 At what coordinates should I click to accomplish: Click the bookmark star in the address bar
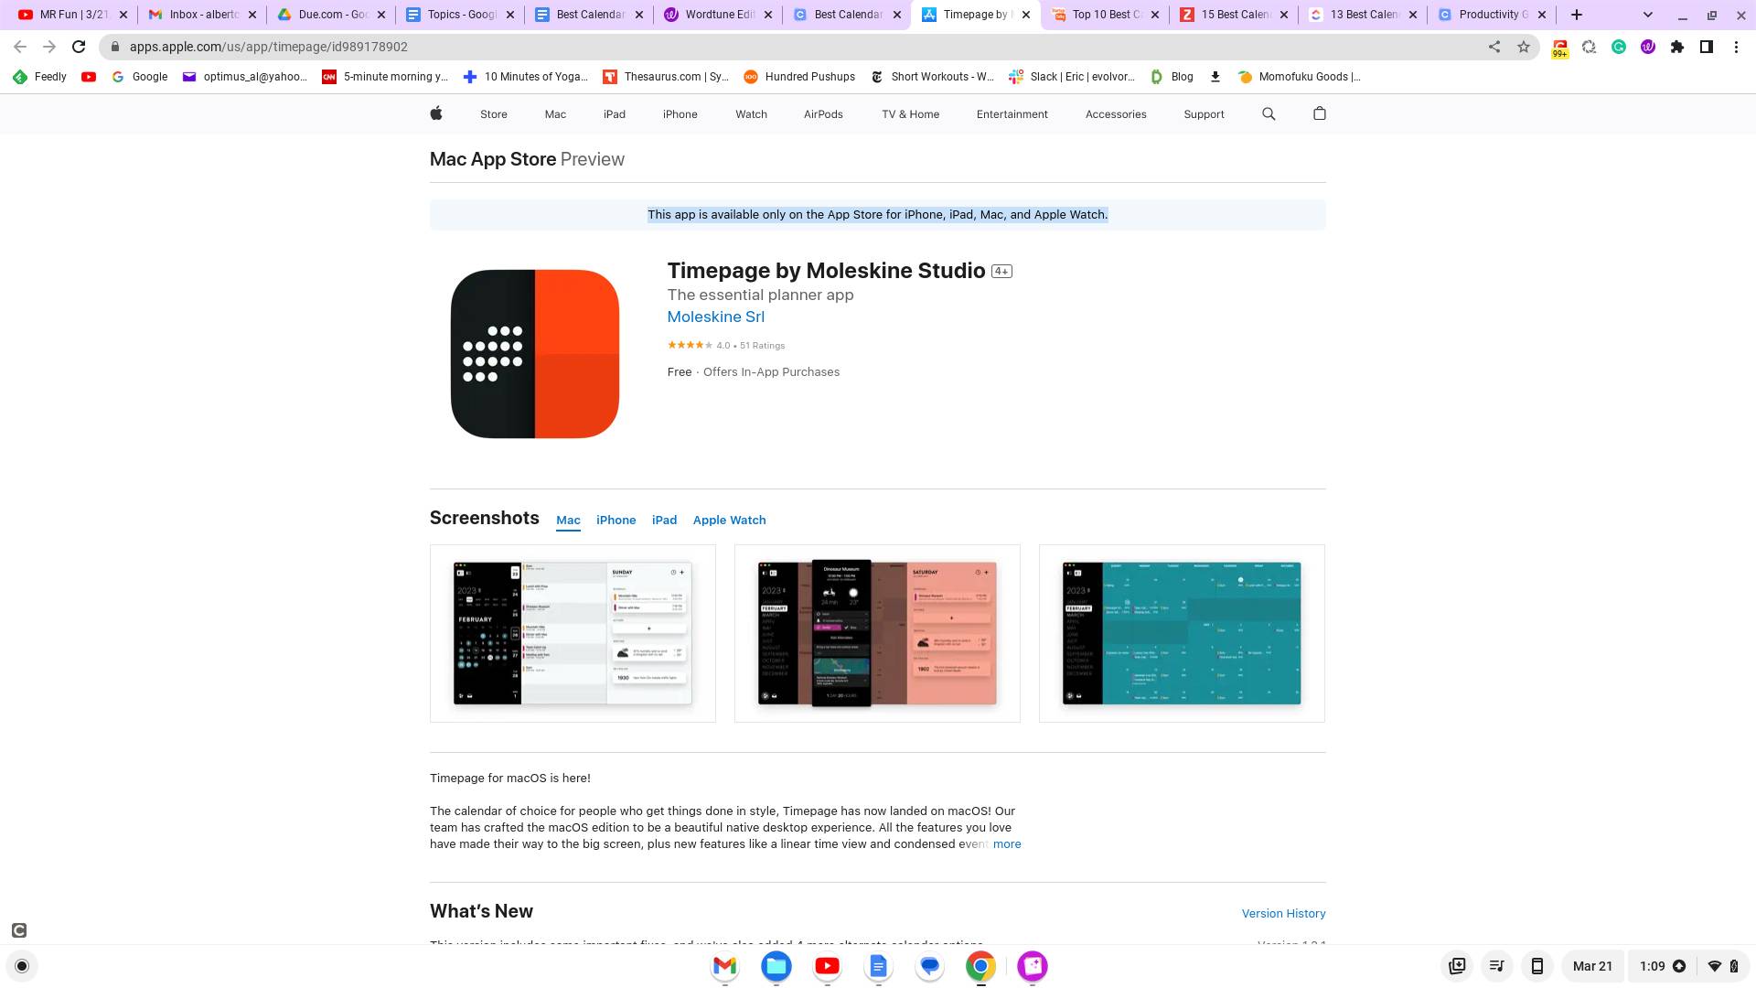1524,47
